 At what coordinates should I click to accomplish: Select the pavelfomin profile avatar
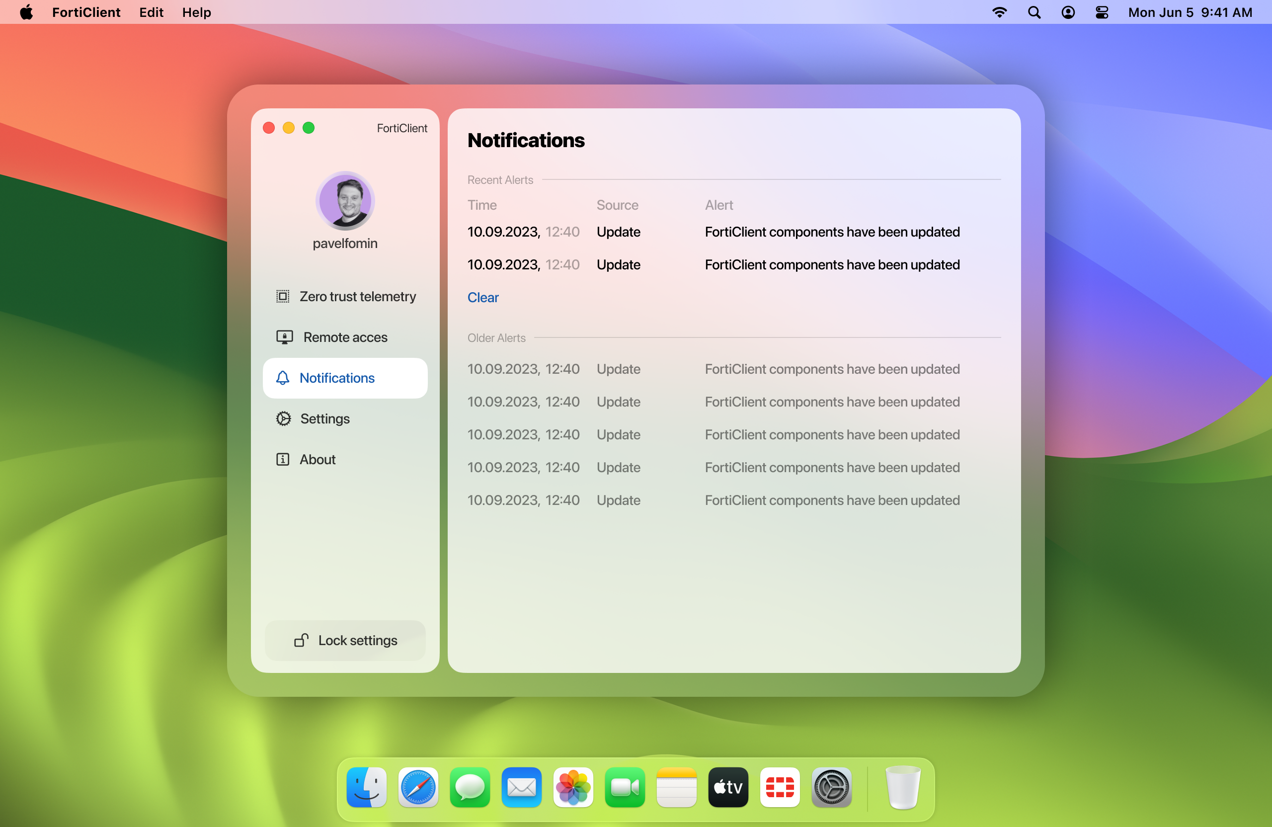pyautogui.click(x=345, y=201)
